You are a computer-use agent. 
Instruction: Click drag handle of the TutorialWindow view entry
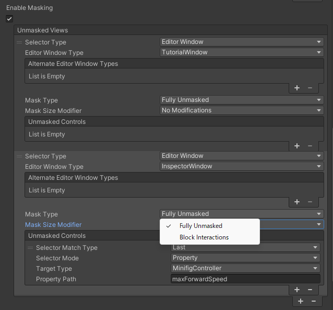click(x=19, y=42)
